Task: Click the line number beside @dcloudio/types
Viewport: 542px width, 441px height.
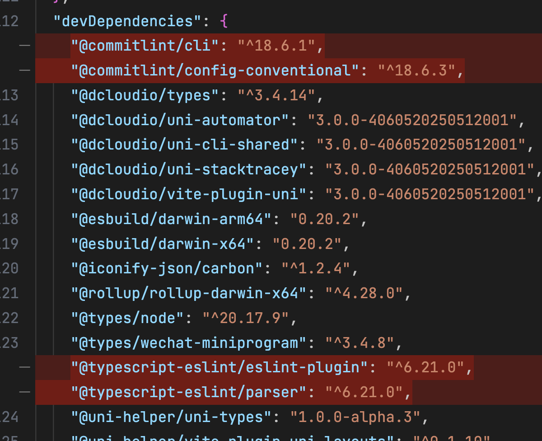Action: pos(9,95)
